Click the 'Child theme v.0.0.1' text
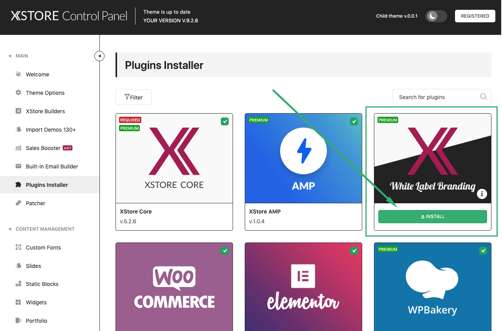The height and width of the screenshot is (331, 502). point(397,16)
